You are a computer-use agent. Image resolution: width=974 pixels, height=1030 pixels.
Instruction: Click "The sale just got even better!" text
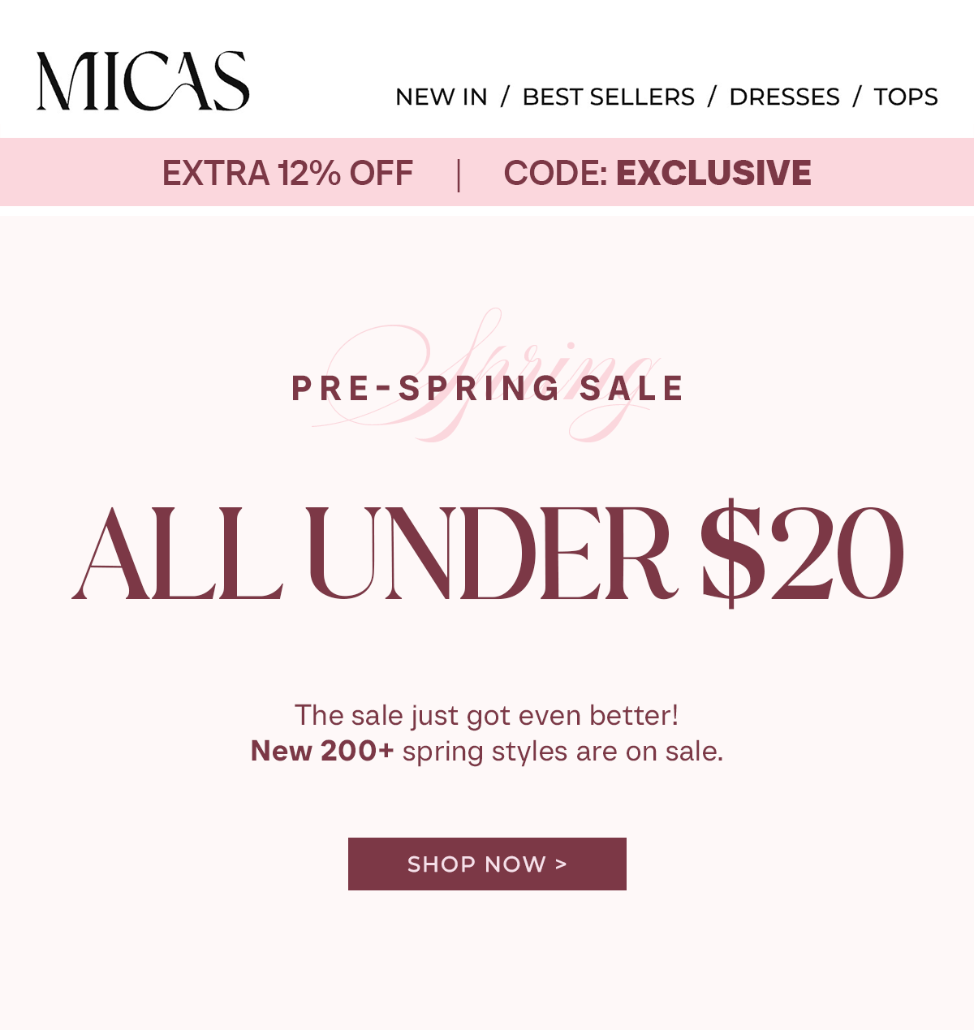coord(487,715)
